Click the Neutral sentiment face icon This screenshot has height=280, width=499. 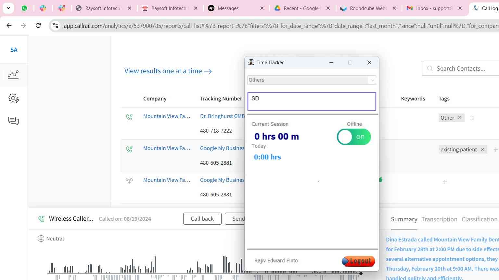click(41, 239)
